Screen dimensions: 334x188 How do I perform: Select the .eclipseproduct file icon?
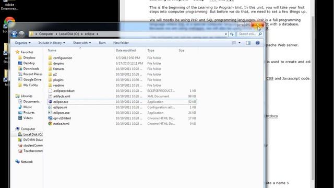[50, 91]
